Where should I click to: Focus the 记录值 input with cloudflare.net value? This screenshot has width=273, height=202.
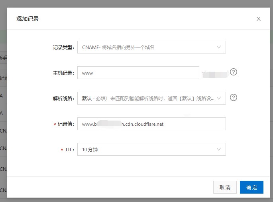tap(151, 124)
